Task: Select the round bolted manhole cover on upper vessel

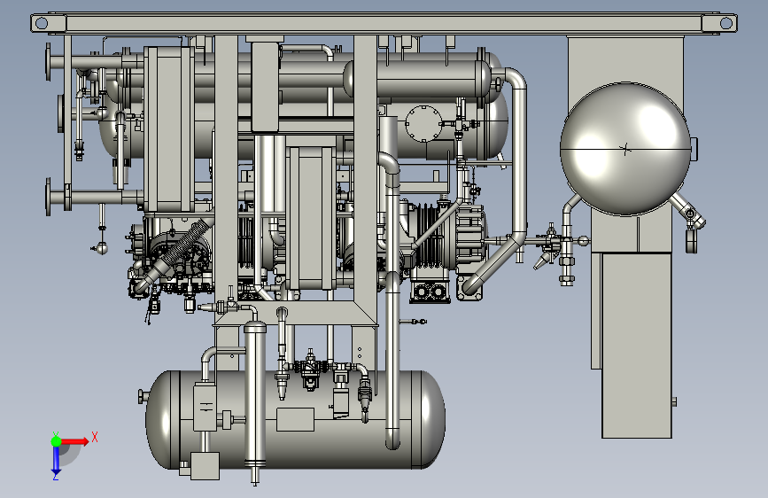Action: tap(423, 123)
